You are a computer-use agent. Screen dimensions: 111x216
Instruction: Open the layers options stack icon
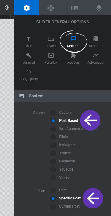(x=99, y=8)
